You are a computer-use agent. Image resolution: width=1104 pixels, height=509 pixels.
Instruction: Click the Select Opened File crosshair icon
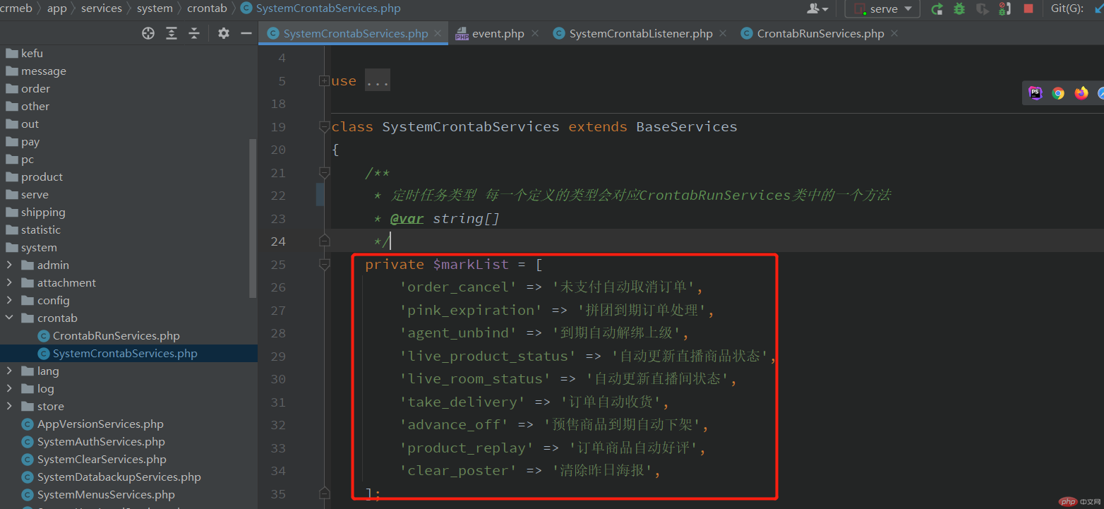pyautogui.click(x=148, y=33)
